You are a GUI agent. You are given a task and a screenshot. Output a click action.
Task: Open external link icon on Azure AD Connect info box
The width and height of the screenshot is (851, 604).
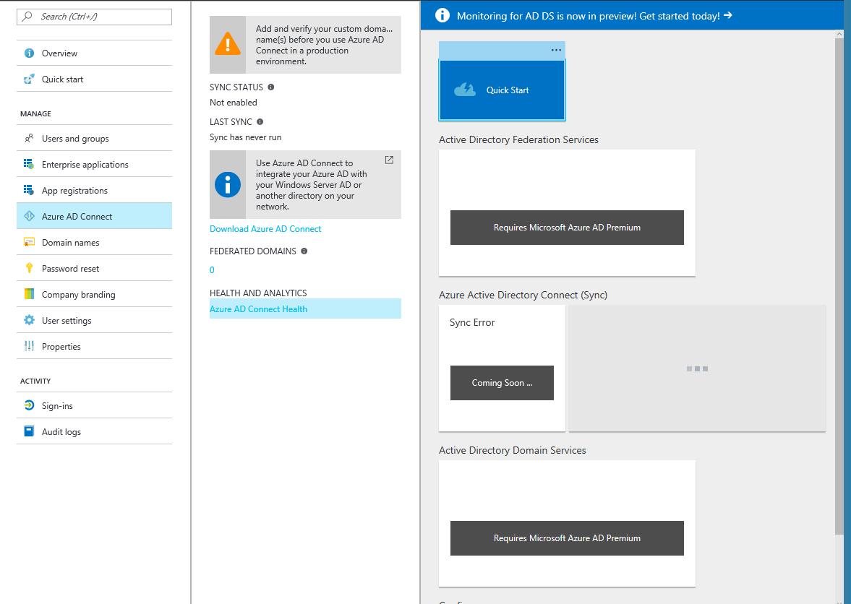[x=389, y=160]
